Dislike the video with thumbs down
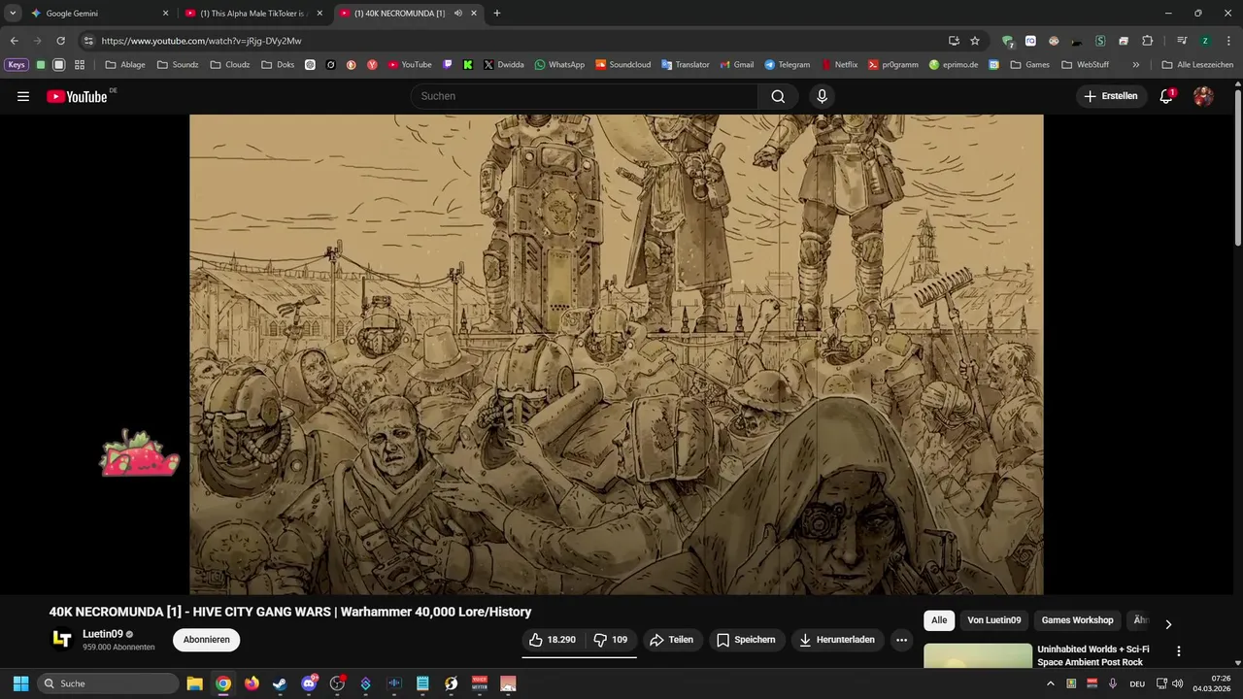1243x699 pixels. 611,640
